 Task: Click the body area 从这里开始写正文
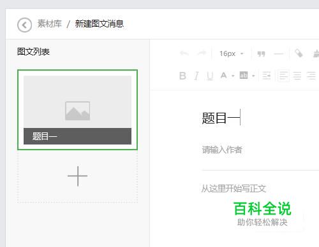pyautogui.click(x=234, y=188)
